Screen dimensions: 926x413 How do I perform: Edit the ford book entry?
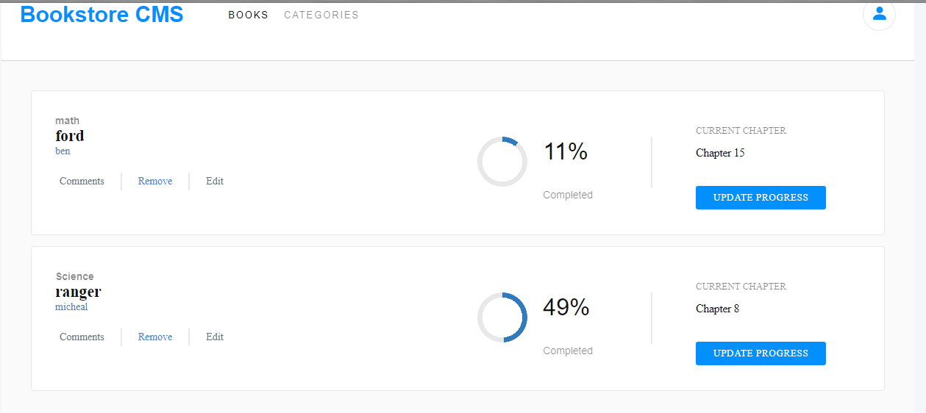point(215,182)
